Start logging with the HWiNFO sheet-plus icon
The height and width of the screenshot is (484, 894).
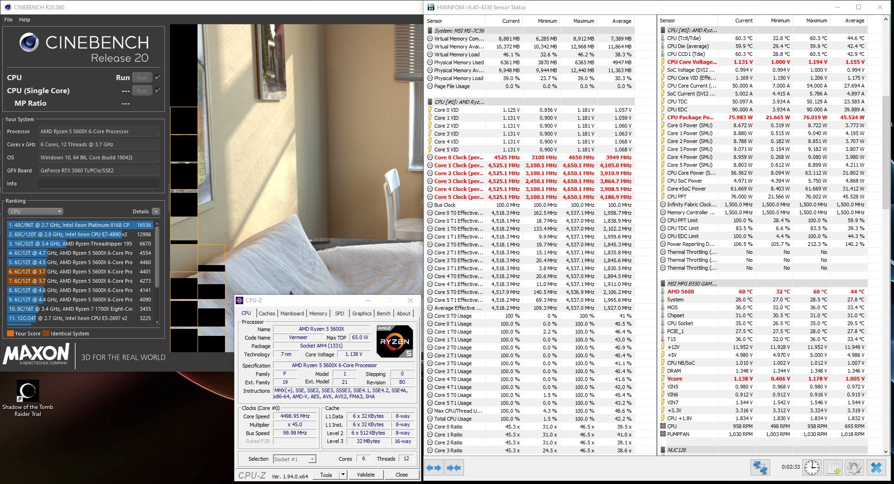pos(833,467)
